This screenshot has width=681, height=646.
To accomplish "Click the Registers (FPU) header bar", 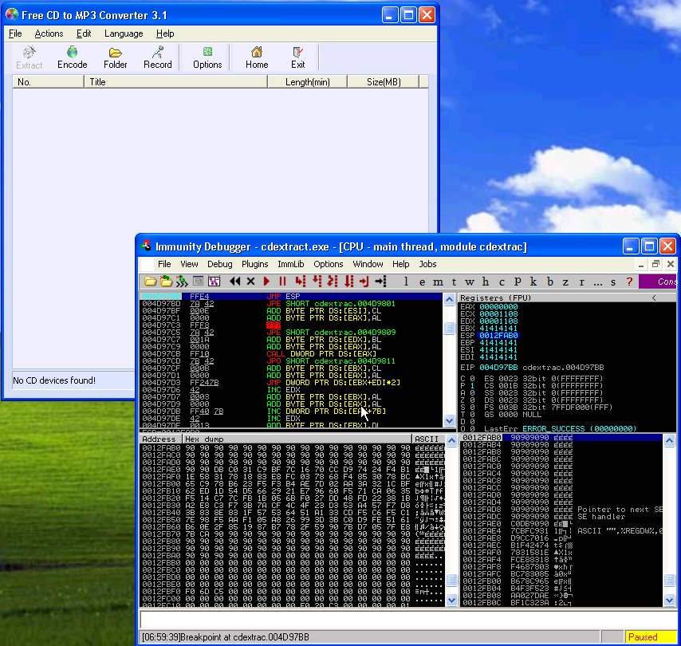I will coord(567,297).
